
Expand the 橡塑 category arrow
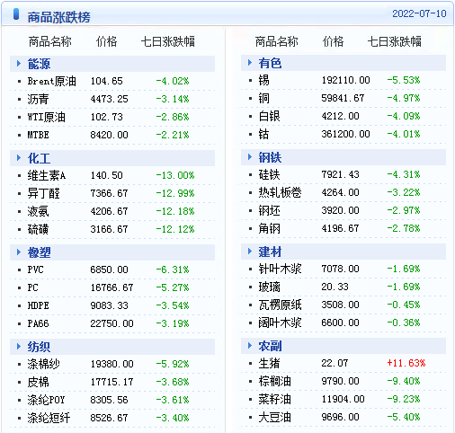click(x=19, y=252)
